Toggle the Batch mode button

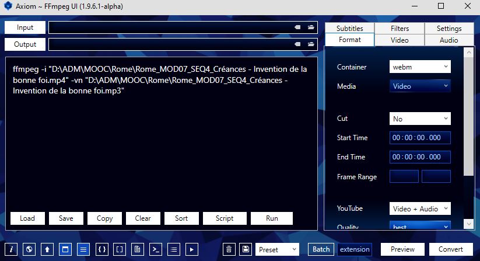pyautogui.click(x=321, y=249)
